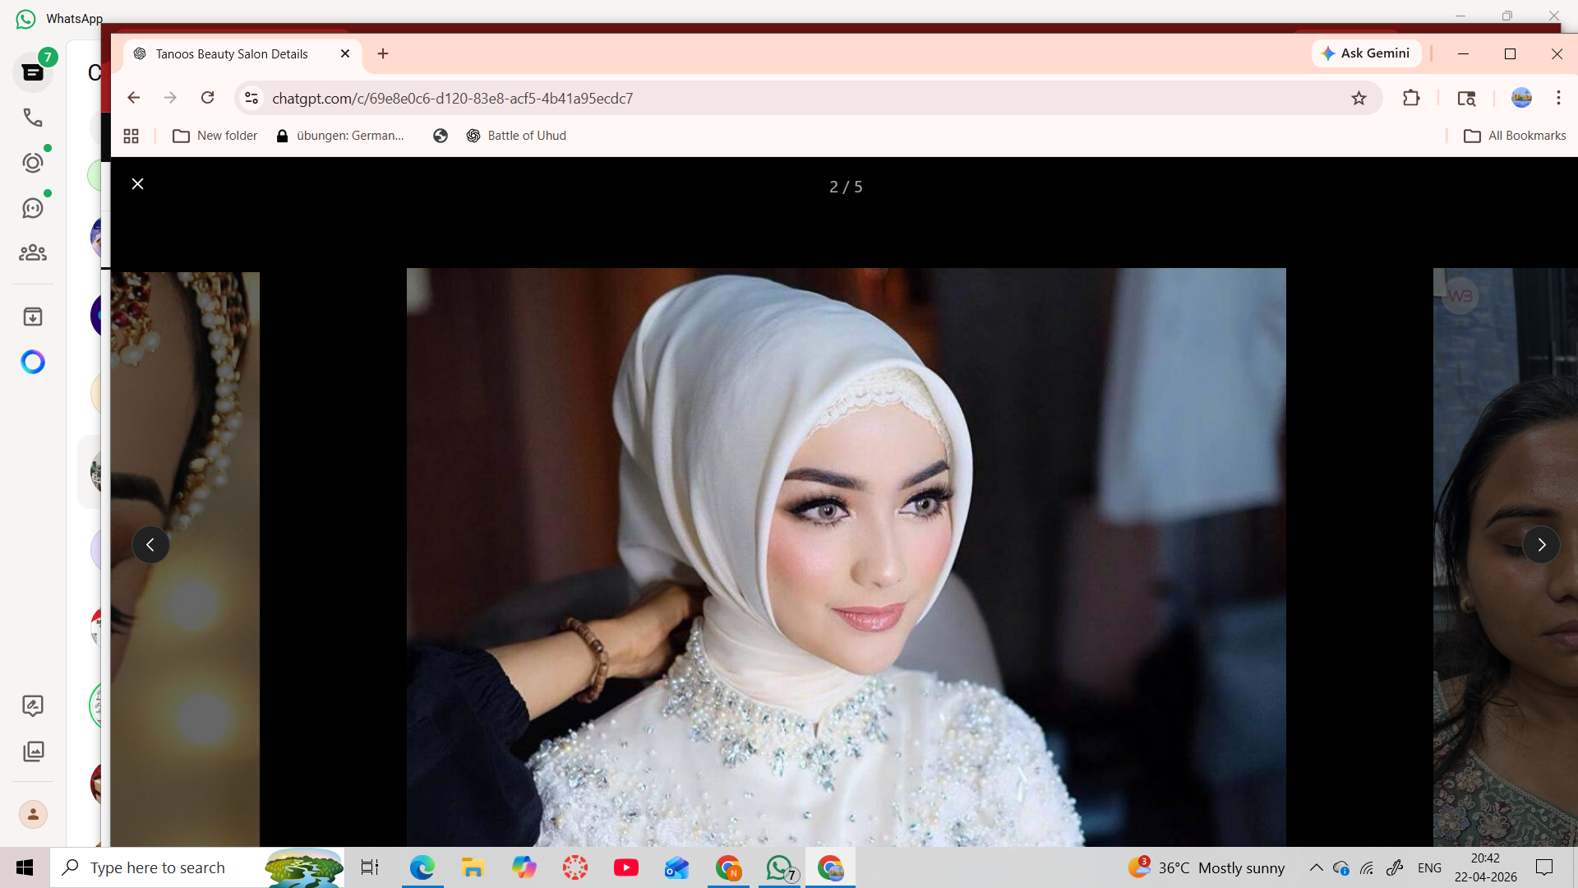Open the New folder bookmark folder
This screenshot has width=1578, height=888.
tap(215, 136)
